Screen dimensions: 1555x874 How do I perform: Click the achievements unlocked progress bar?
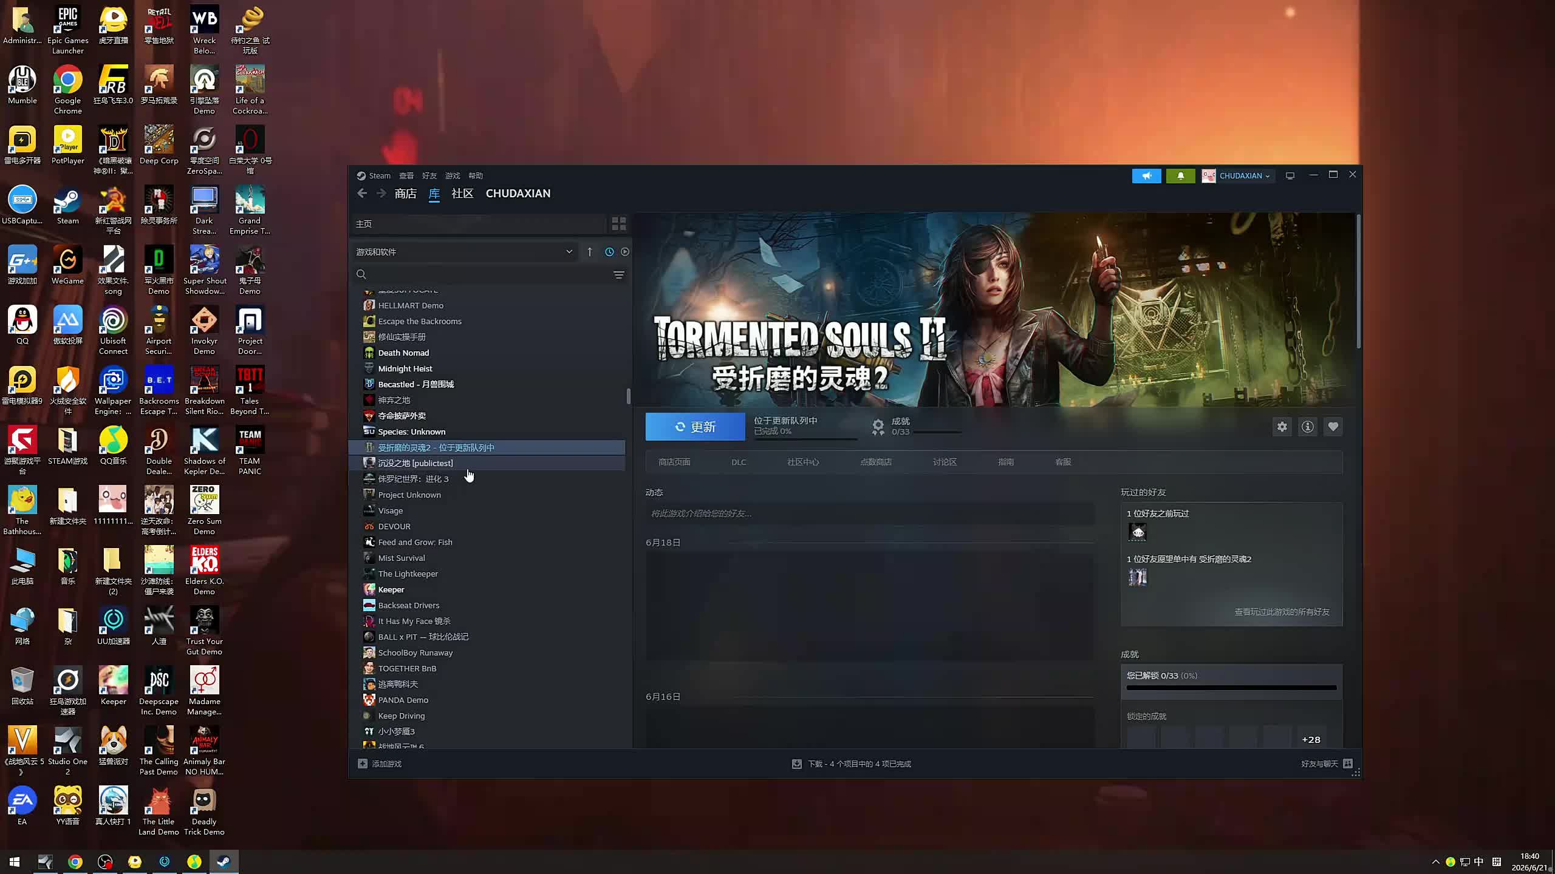point(1231,688)
